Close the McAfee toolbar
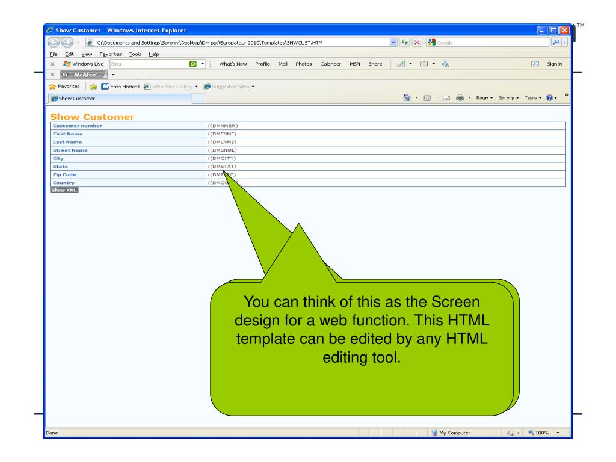This screenshot has width=616, height=462. 52,74
